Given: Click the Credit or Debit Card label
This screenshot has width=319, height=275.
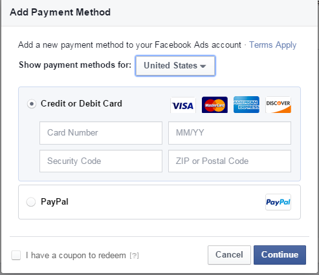Looking at the screenshot, I should click(x=82, y=103).
